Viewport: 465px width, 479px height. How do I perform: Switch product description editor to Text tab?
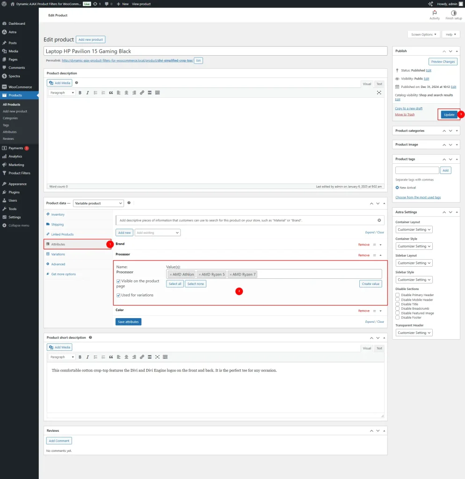pyautogui.click(x=379, y=84)
